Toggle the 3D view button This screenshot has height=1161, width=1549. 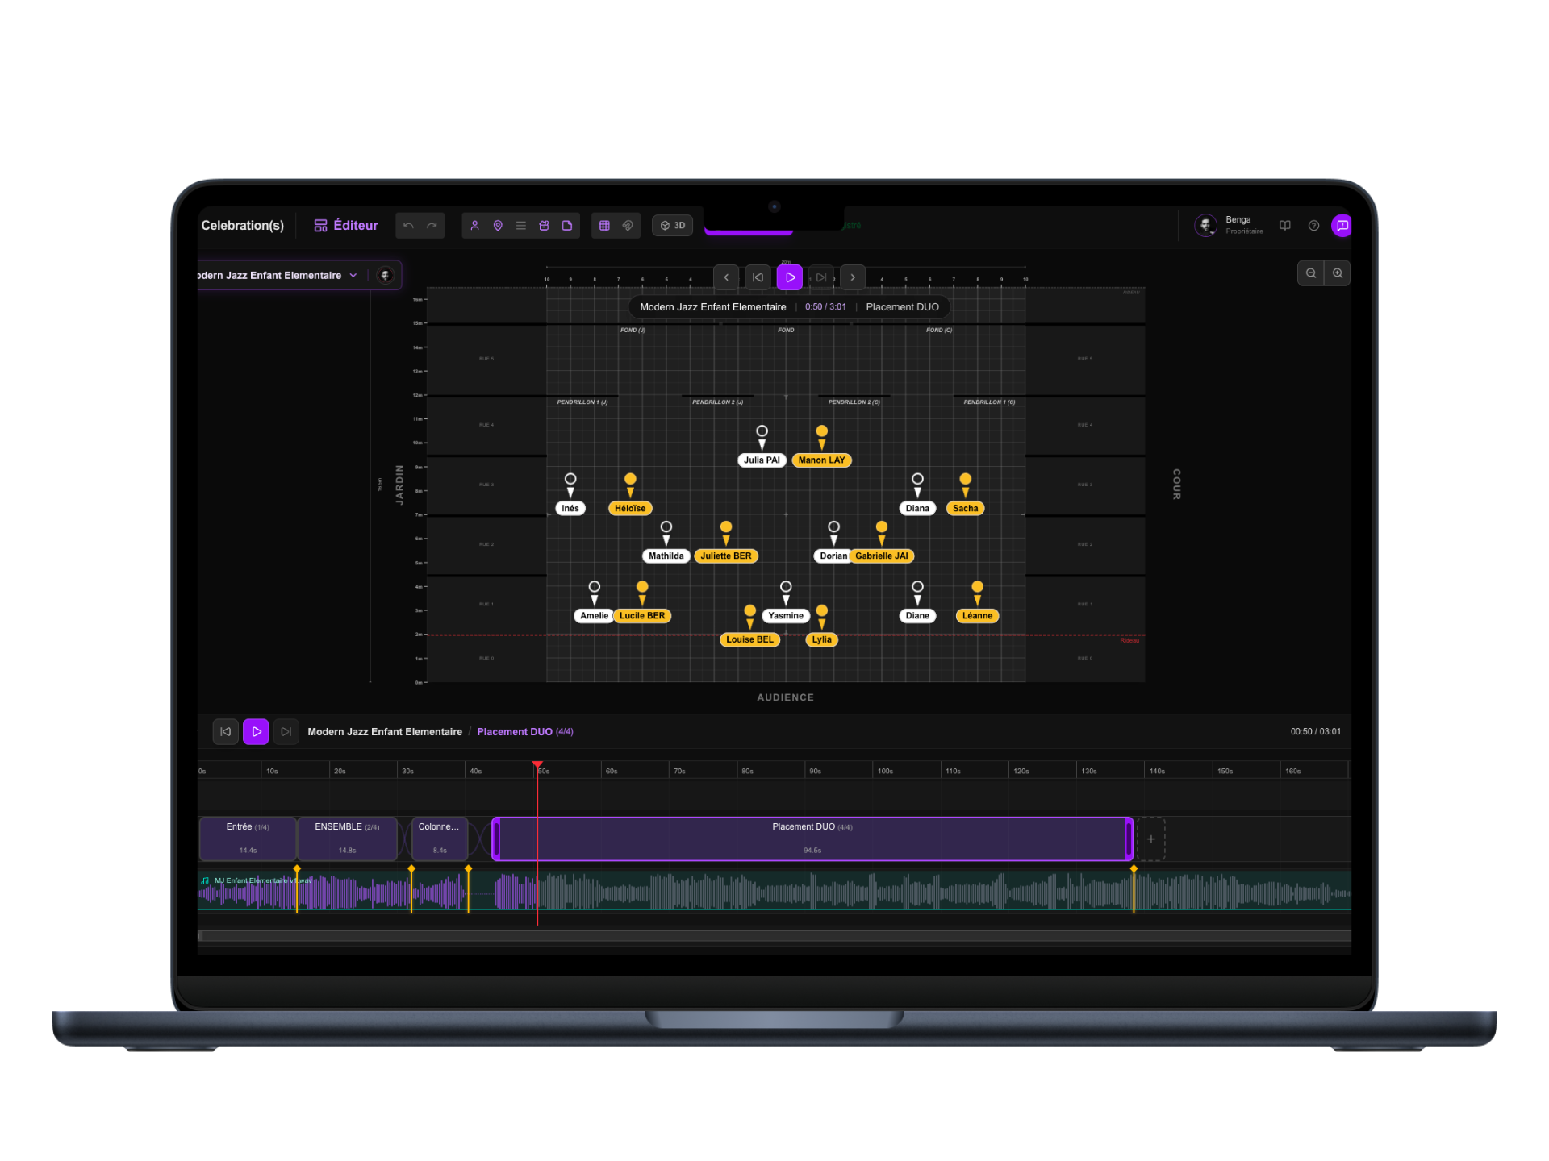pos(673,226)
